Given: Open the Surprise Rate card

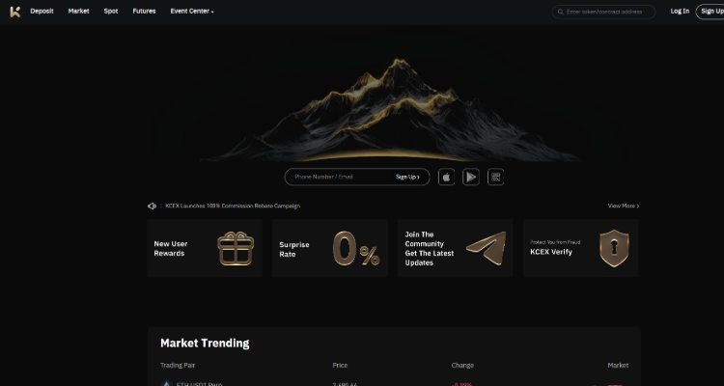Looking at the screenshot, I should [330, 248].
